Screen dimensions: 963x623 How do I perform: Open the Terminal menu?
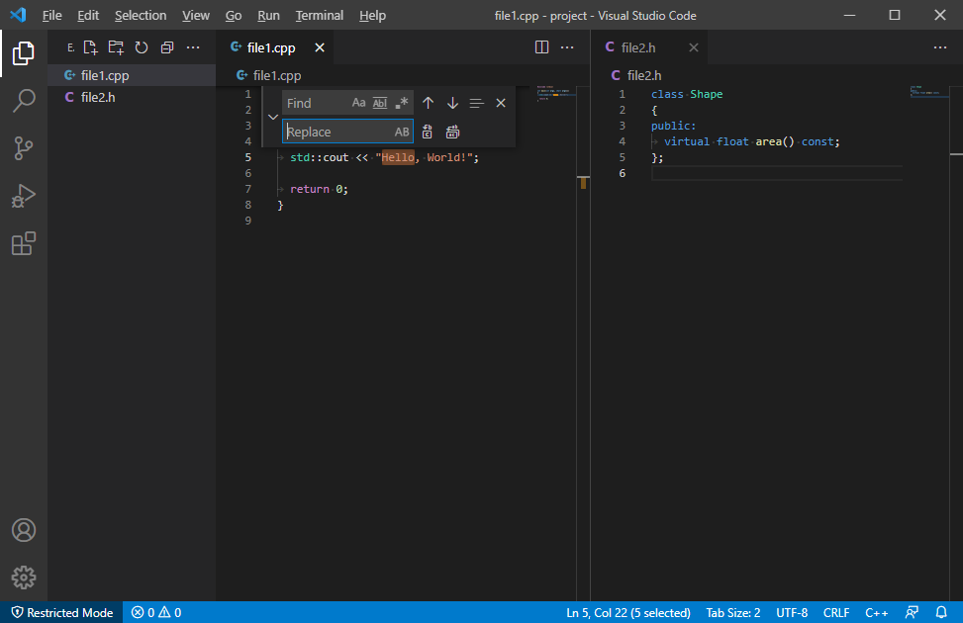pos(319,15)
